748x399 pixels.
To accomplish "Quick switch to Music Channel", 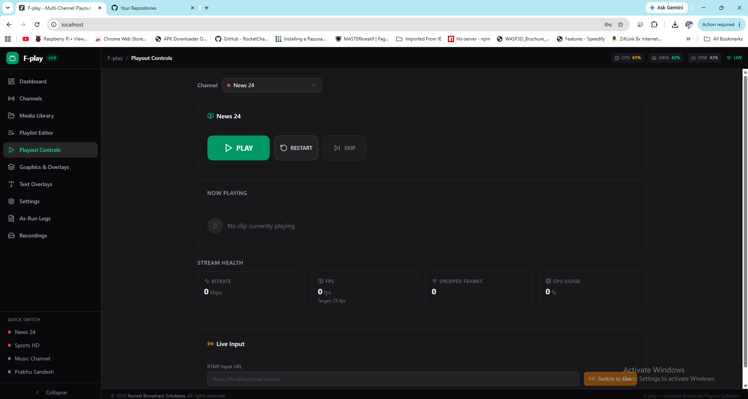I will (32, 359).
